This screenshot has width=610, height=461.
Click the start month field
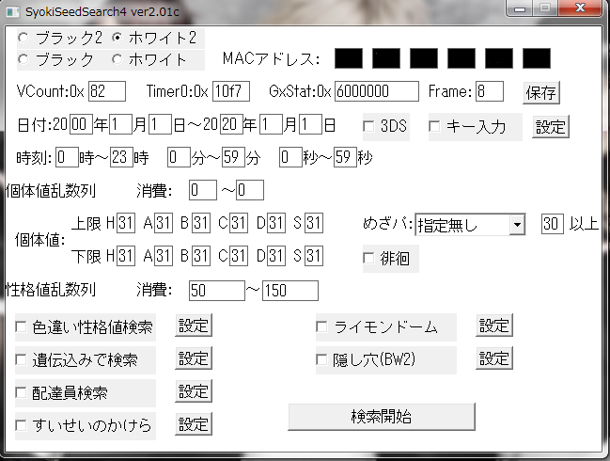[120, 124]
